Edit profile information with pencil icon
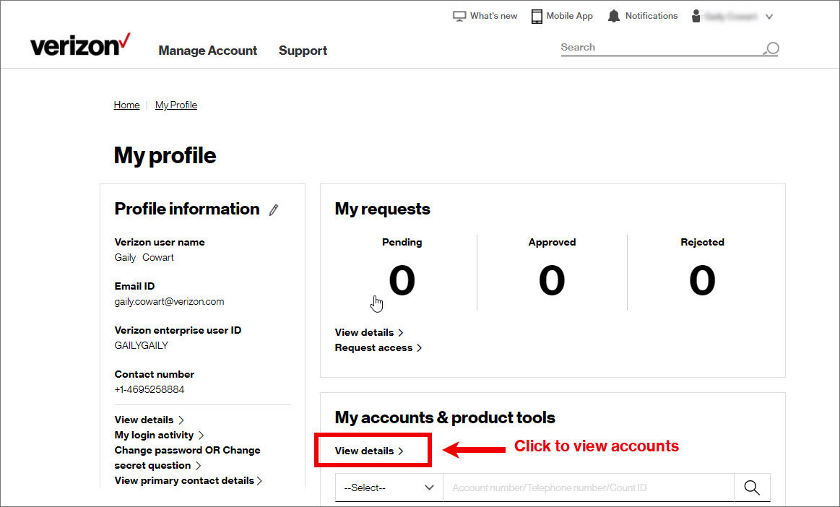The height and width of the screenshot is (507, 840). coord(274,209)
